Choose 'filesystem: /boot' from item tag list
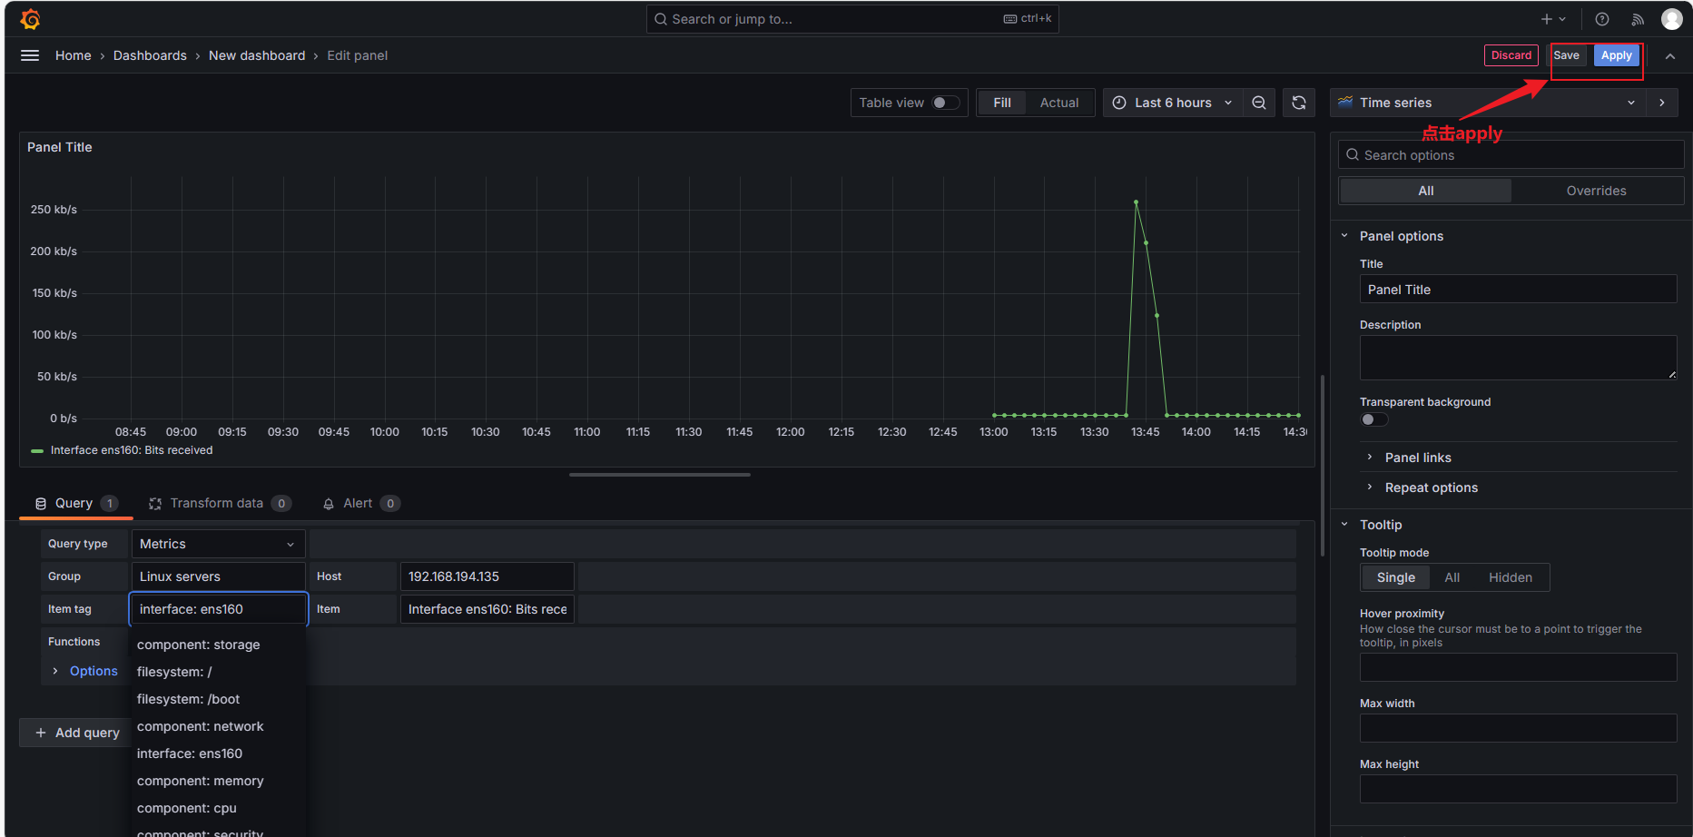 pos(188,699)
